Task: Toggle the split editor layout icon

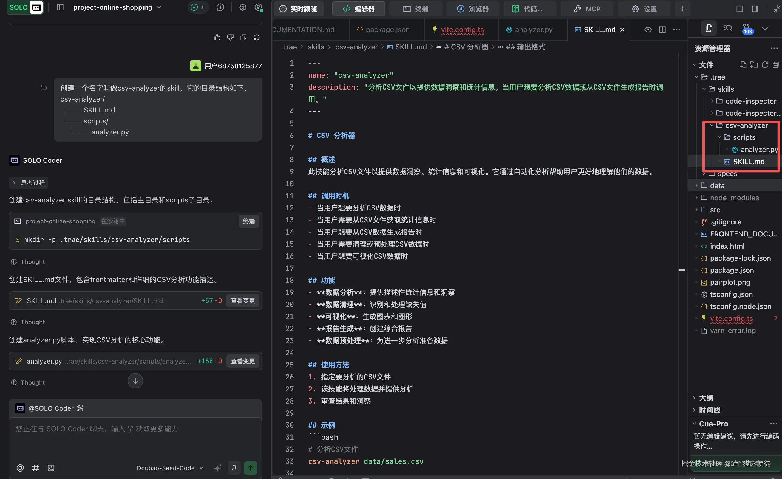Action: (662, 30)
